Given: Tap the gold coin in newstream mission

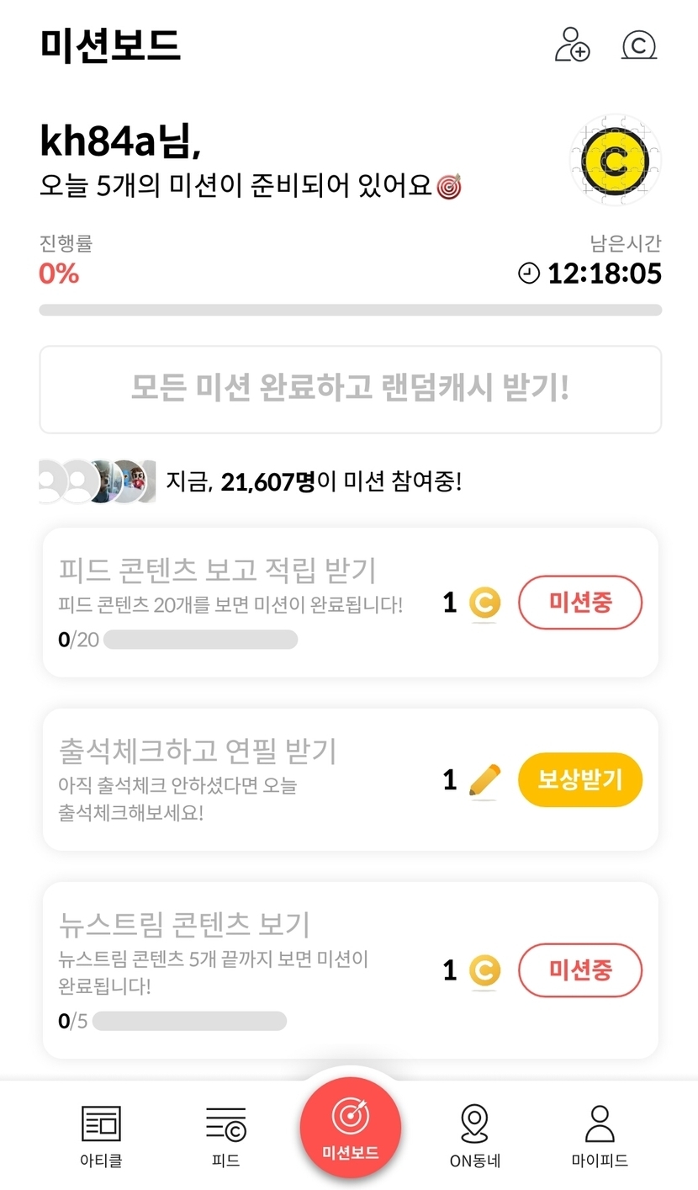Looking at the screenshot, I should coord(484,971).
